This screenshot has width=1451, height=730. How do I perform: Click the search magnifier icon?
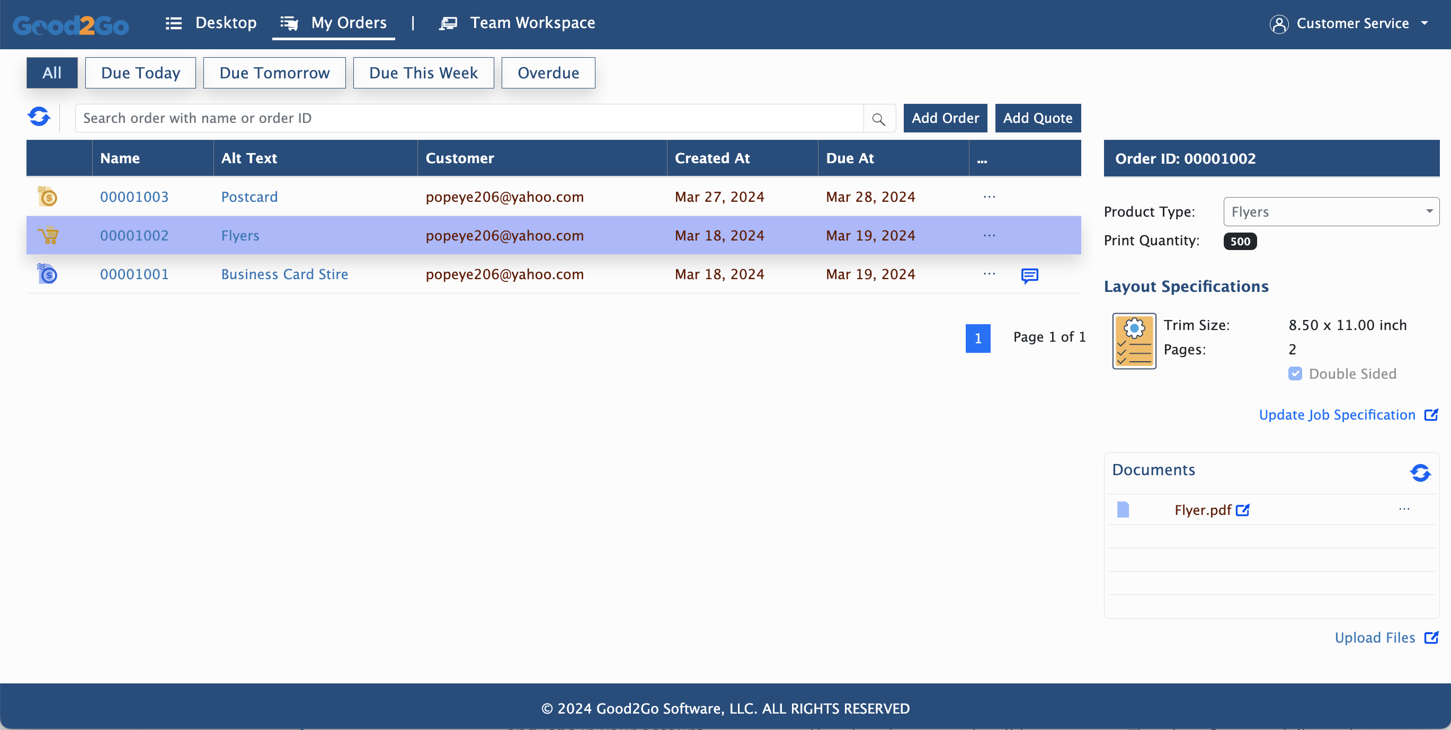879,119
